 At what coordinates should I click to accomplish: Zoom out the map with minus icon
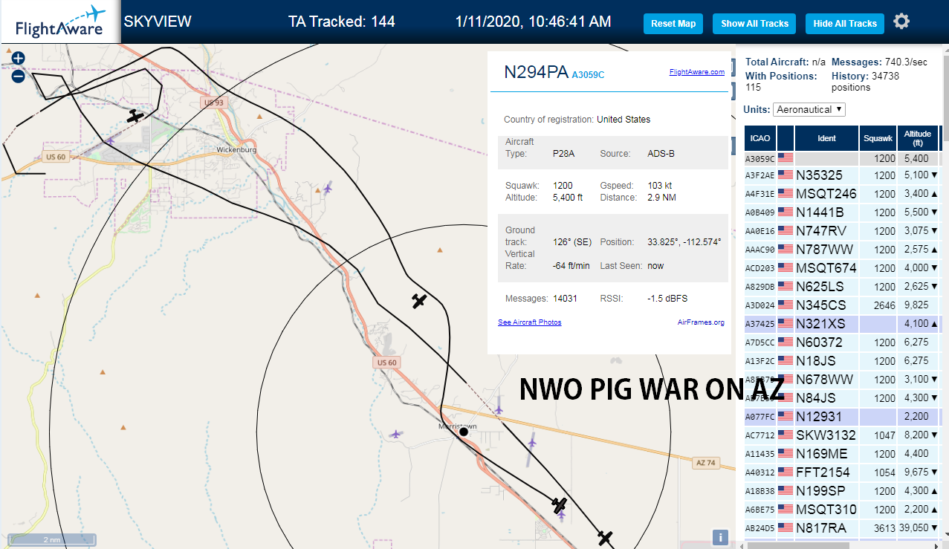coord(19,76)
